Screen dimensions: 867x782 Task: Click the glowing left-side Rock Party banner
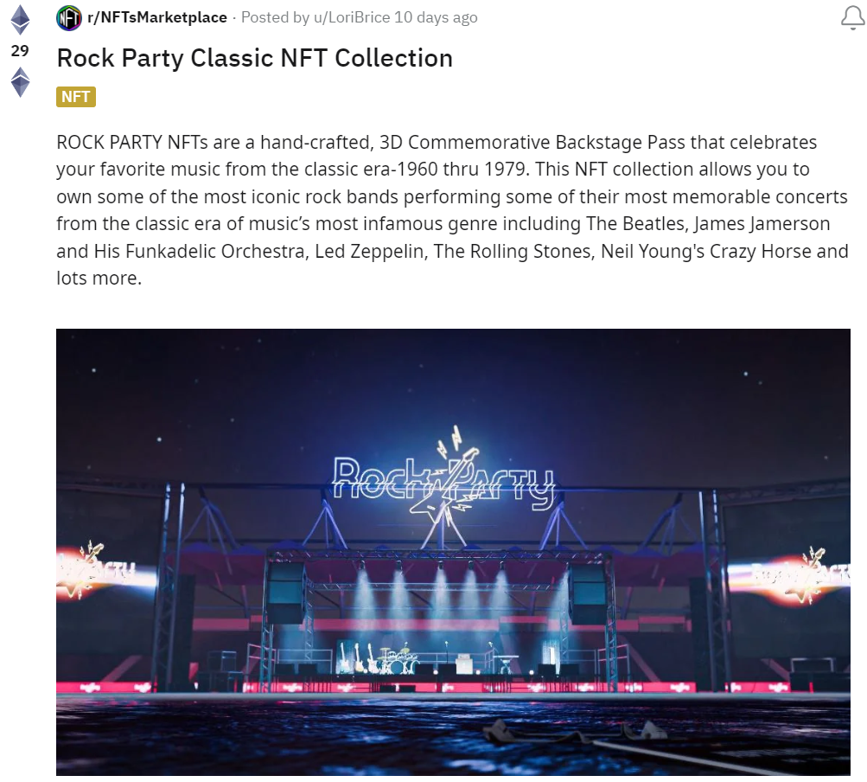(95, 568)
